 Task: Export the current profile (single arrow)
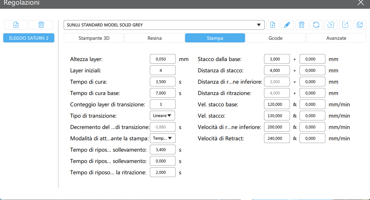(x=345, y=25)
